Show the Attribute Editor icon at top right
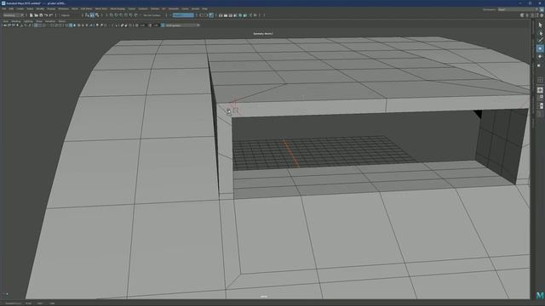This screenshot has width=545, height=306. coord(532,15)
